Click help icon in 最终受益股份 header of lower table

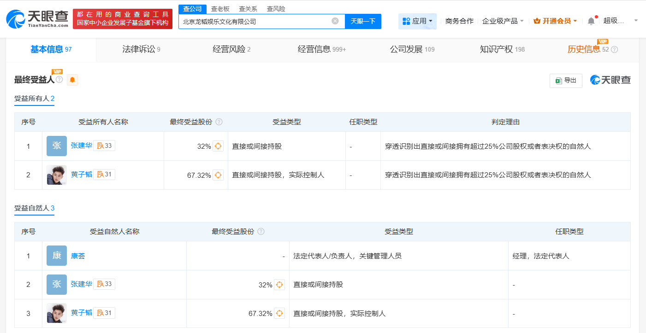(261, 232)
